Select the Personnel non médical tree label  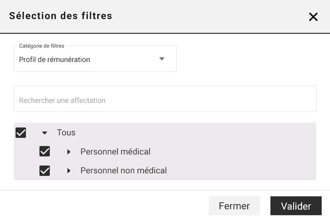(123, 170)
